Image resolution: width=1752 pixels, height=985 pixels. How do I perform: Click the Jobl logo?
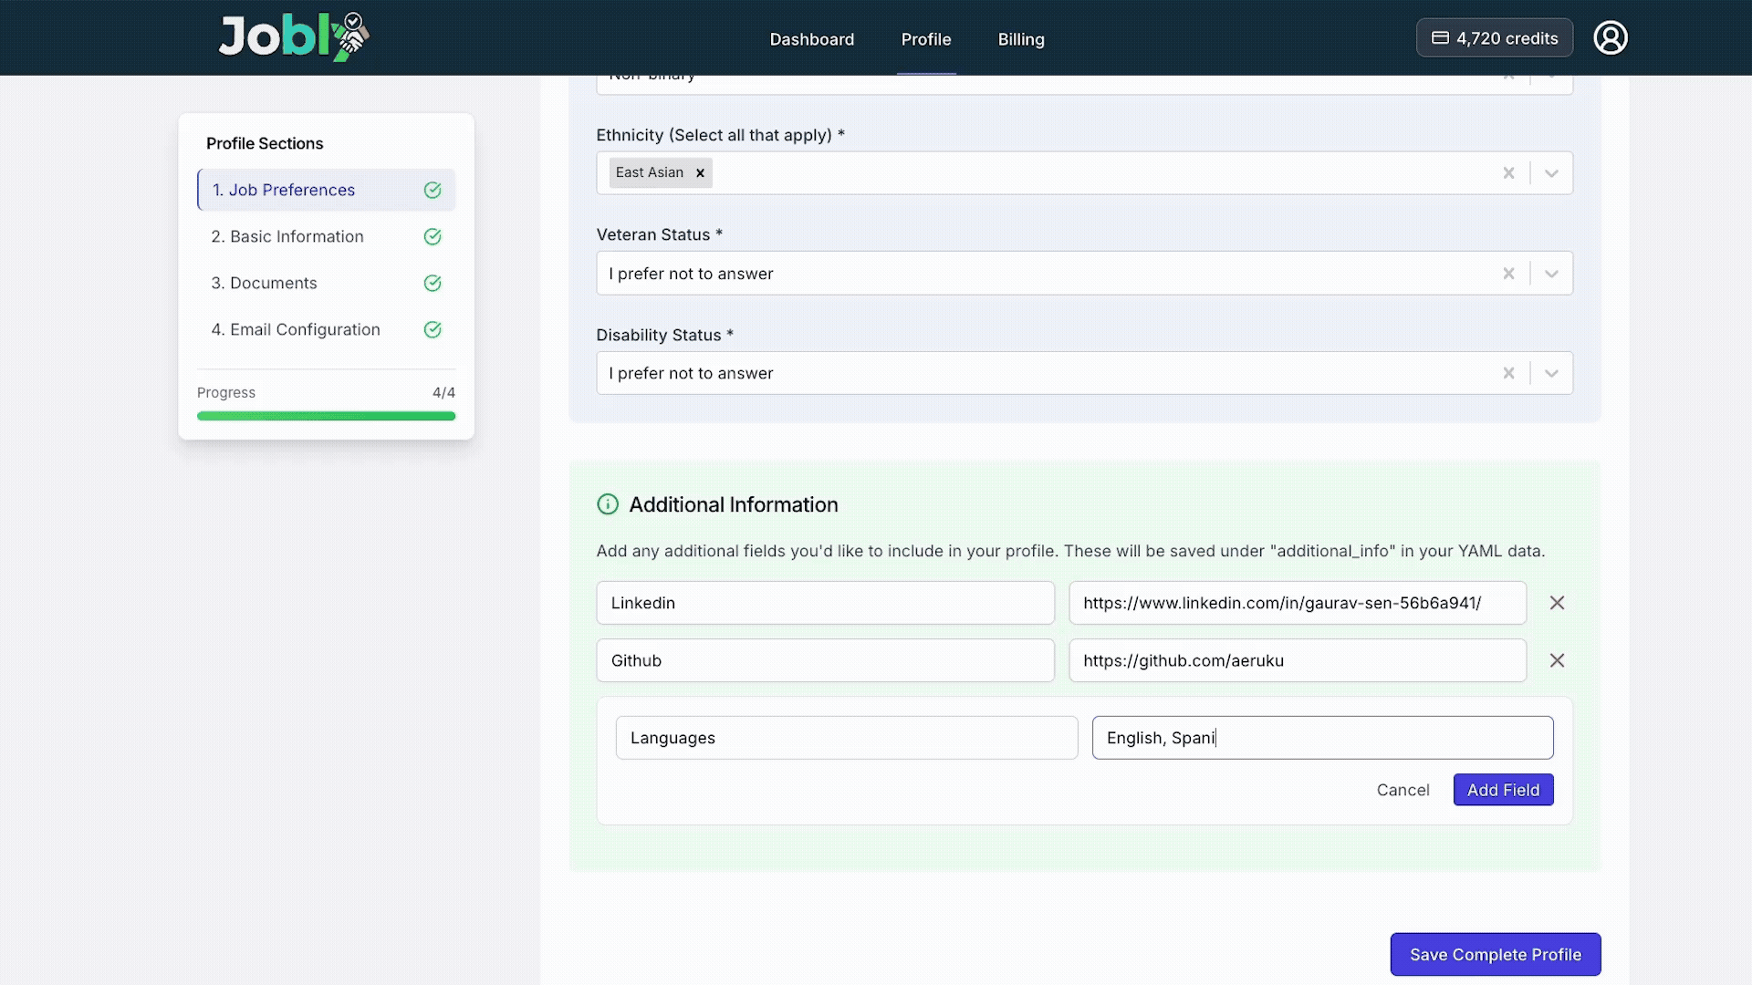(293, 37)
